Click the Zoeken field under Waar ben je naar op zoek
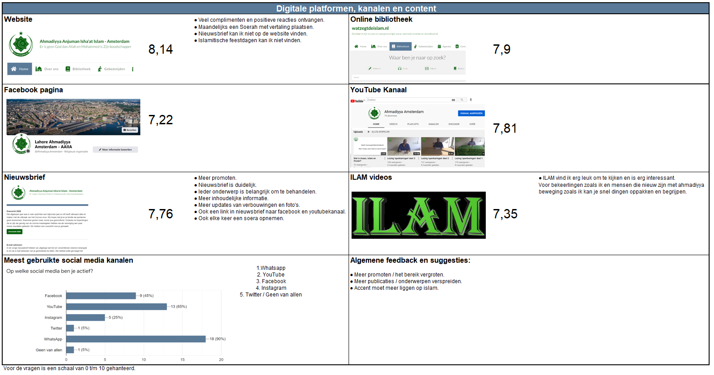The height and width of the screenshot is (375, 714). 409,78
